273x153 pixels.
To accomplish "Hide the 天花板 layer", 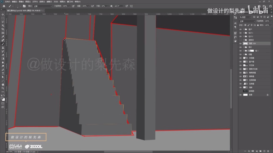I will pyautogui.click(x=240, y=65).
